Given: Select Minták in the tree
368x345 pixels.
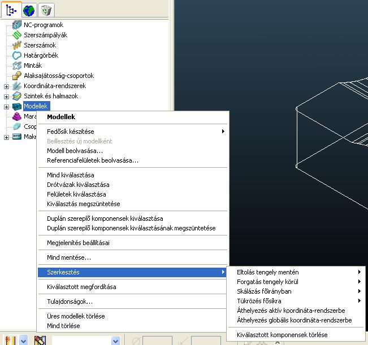Looking at the screenshot, I should [x=33, y=65].
